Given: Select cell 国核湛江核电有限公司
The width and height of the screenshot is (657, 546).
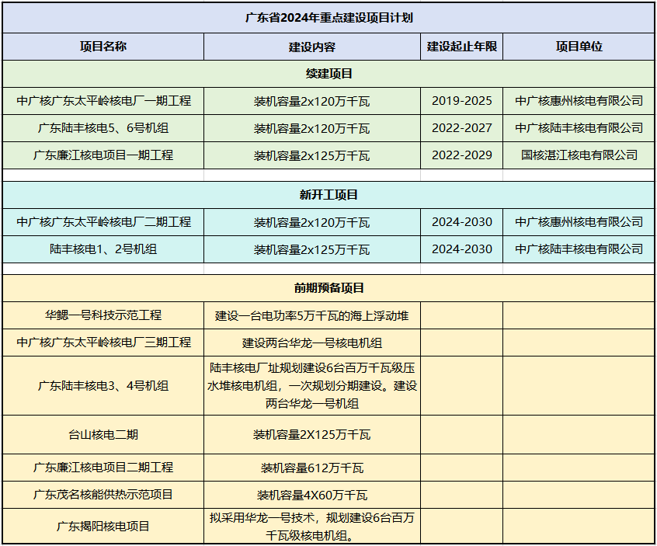Looking at the screenshot, I should (579, 155).
